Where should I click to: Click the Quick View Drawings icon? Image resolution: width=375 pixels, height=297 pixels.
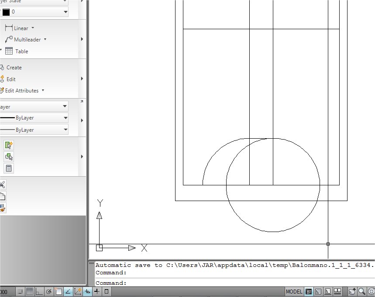pos(337,292)
